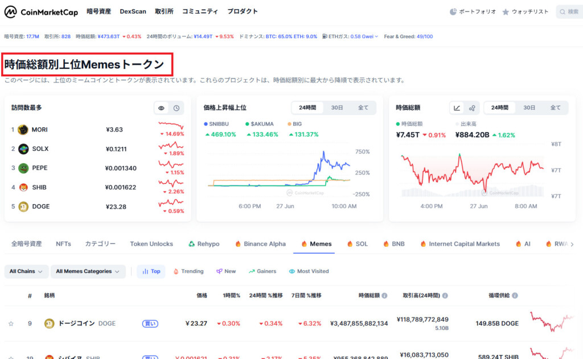Click the Dogecoin logo in the table row

[x=49, y=324]
